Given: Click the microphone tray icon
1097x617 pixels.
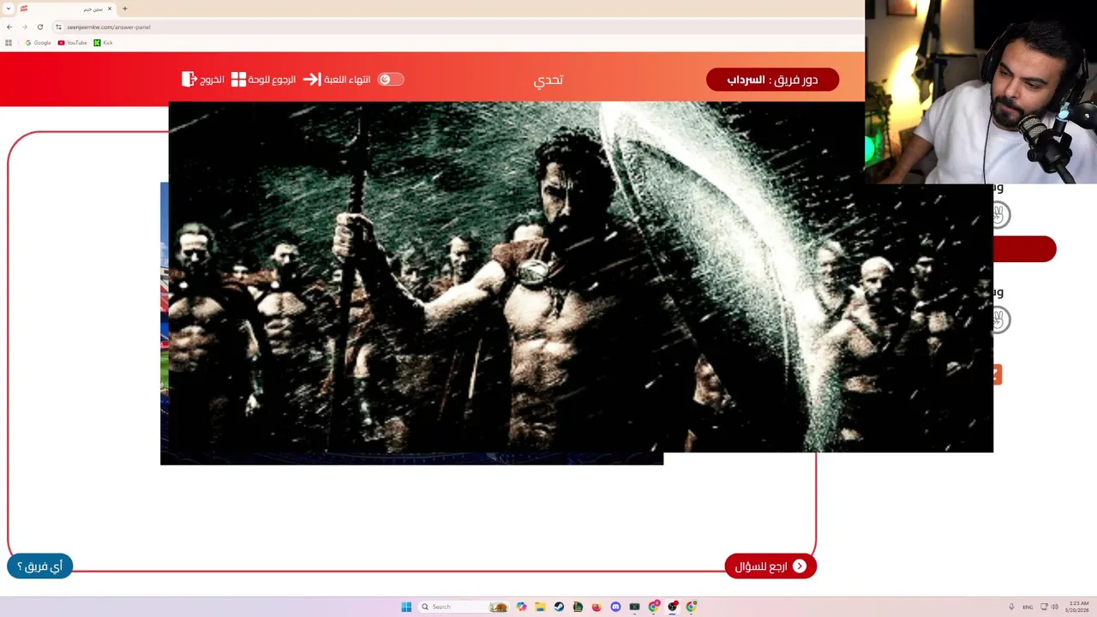Looking at the screenshot, I should [x=1011, y=607].
